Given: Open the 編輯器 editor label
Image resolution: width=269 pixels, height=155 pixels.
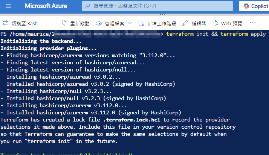Looking at the screenshot, I should coord(199,23).
